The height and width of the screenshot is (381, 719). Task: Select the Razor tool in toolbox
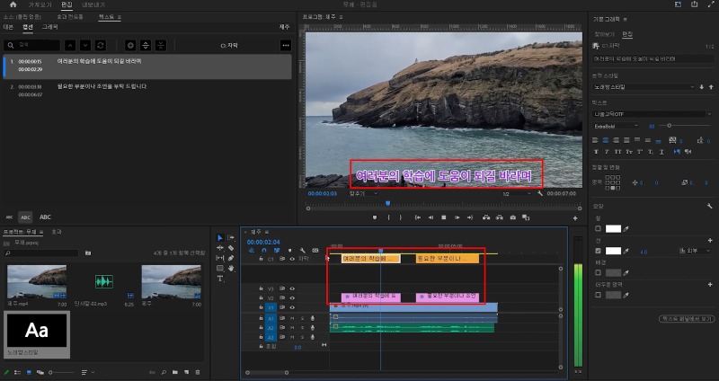(x=231, y=247)
